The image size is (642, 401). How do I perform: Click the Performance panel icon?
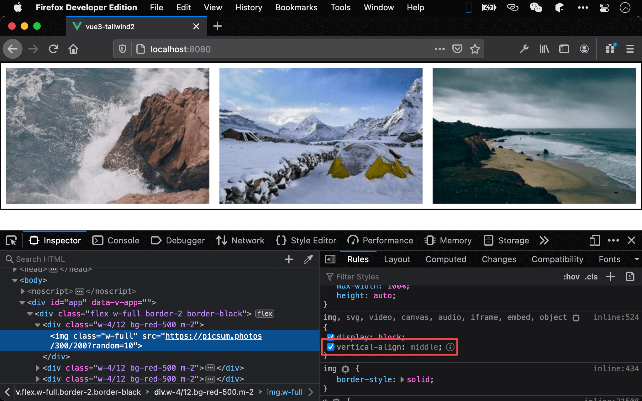click(352, 240)
